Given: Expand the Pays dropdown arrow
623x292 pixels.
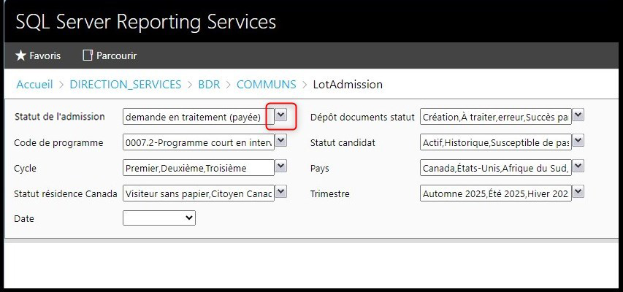Looking at the screenshot, I should (x=578, y=167).
